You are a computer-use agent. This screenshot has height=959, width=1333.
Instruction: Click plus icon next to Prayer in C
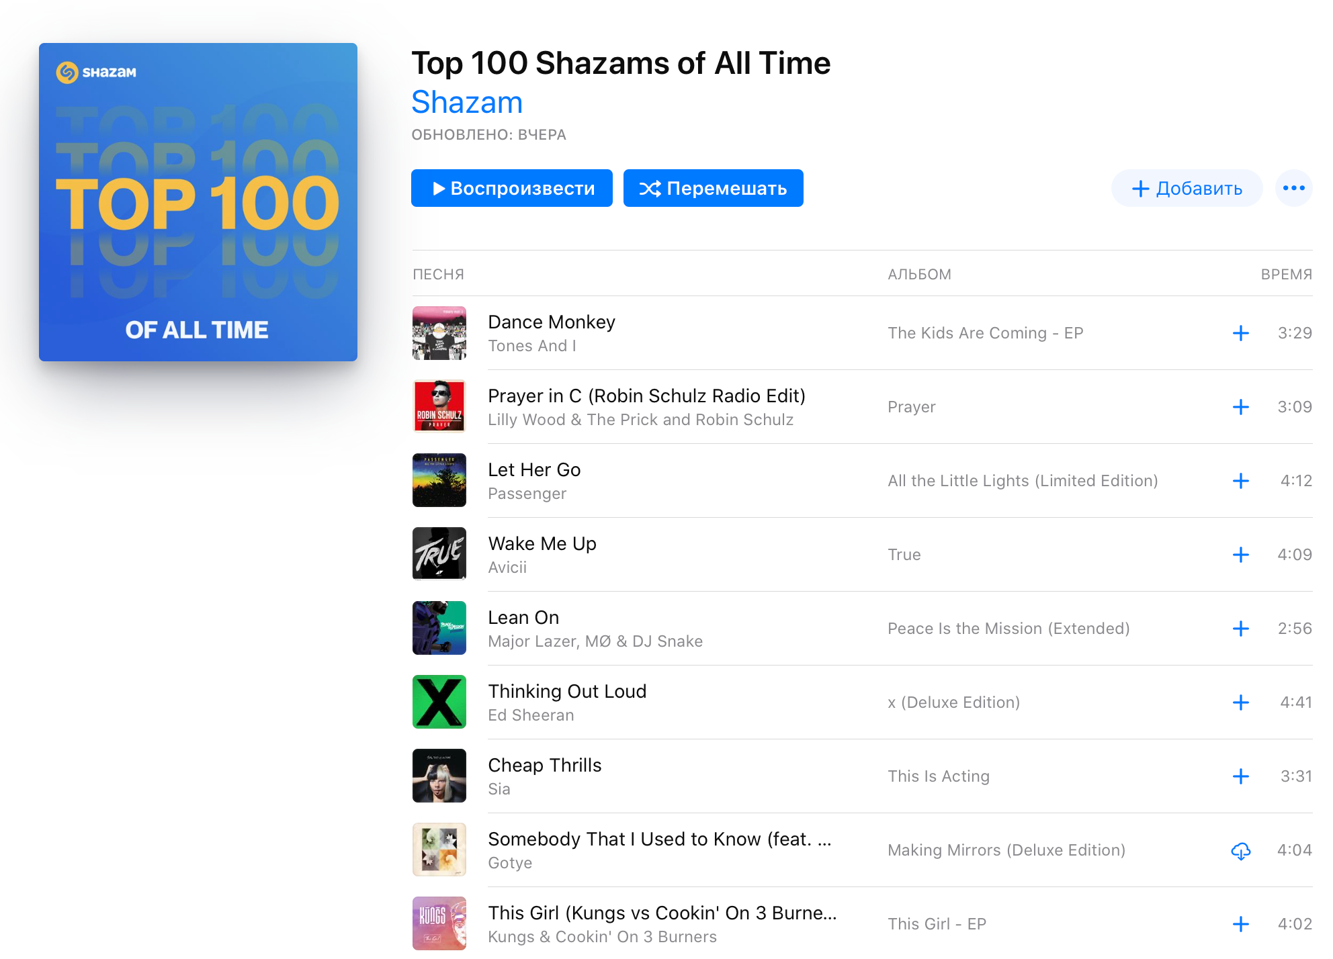pos(1240,407)
